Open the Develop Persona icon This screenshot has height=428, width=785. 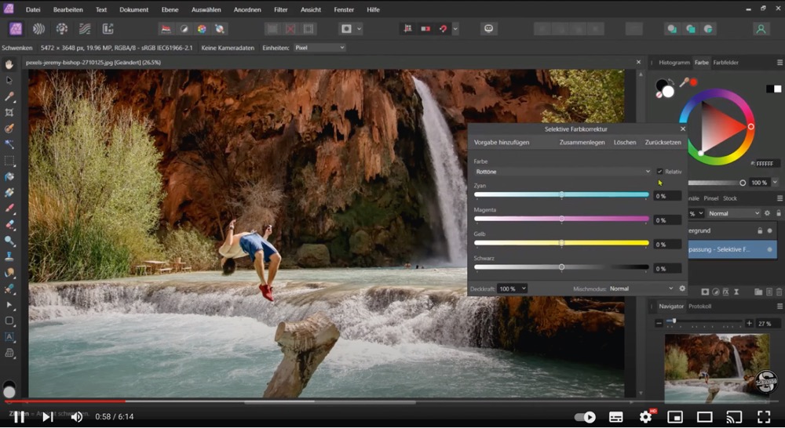click(61, 29)
